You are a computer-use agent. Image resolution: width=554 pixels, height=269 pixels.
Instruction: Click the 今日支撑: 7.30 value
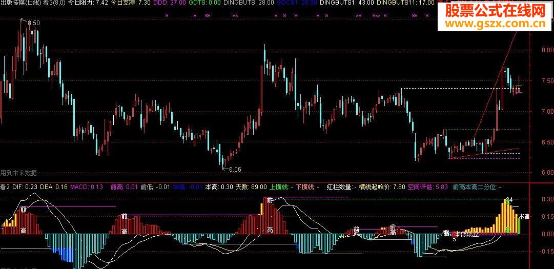point(130,3)
